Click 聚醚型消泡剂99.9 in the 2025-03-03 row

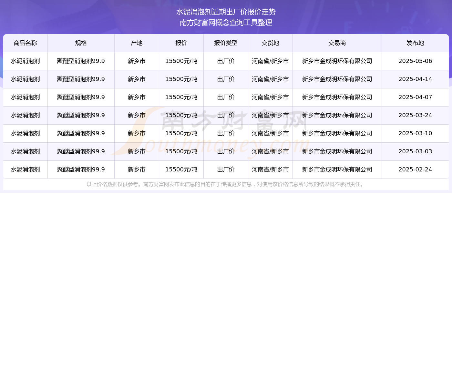[x=81, y=151]
